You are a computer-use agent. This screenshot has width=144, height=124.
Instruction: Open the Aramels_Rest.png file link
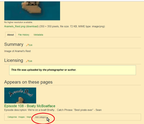[x=15, y=26]
